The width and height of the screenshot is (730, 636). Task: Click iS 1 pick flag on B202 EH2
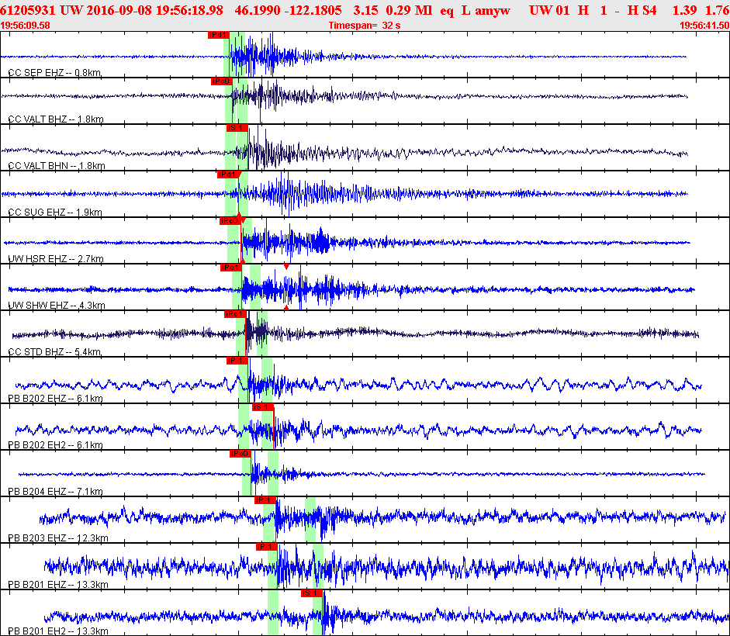pos(262,407)
